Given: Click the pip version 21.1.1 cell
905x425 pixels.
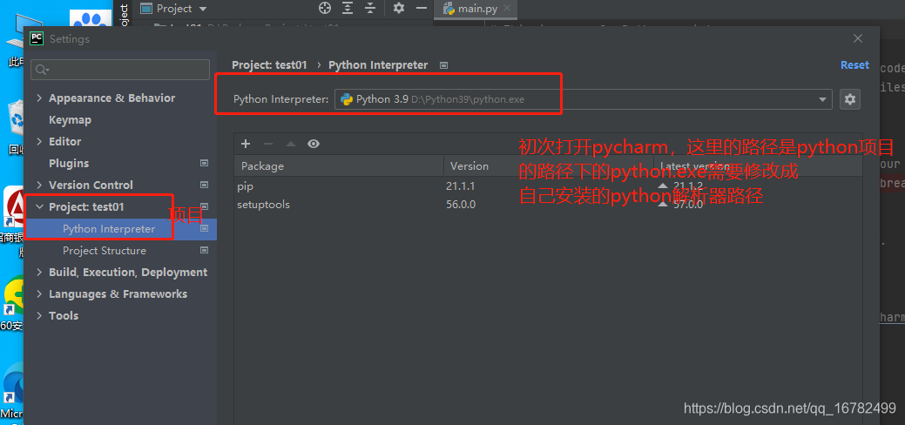Looking at the screenshot, I should pyautogui.click(x=461, y=186).
